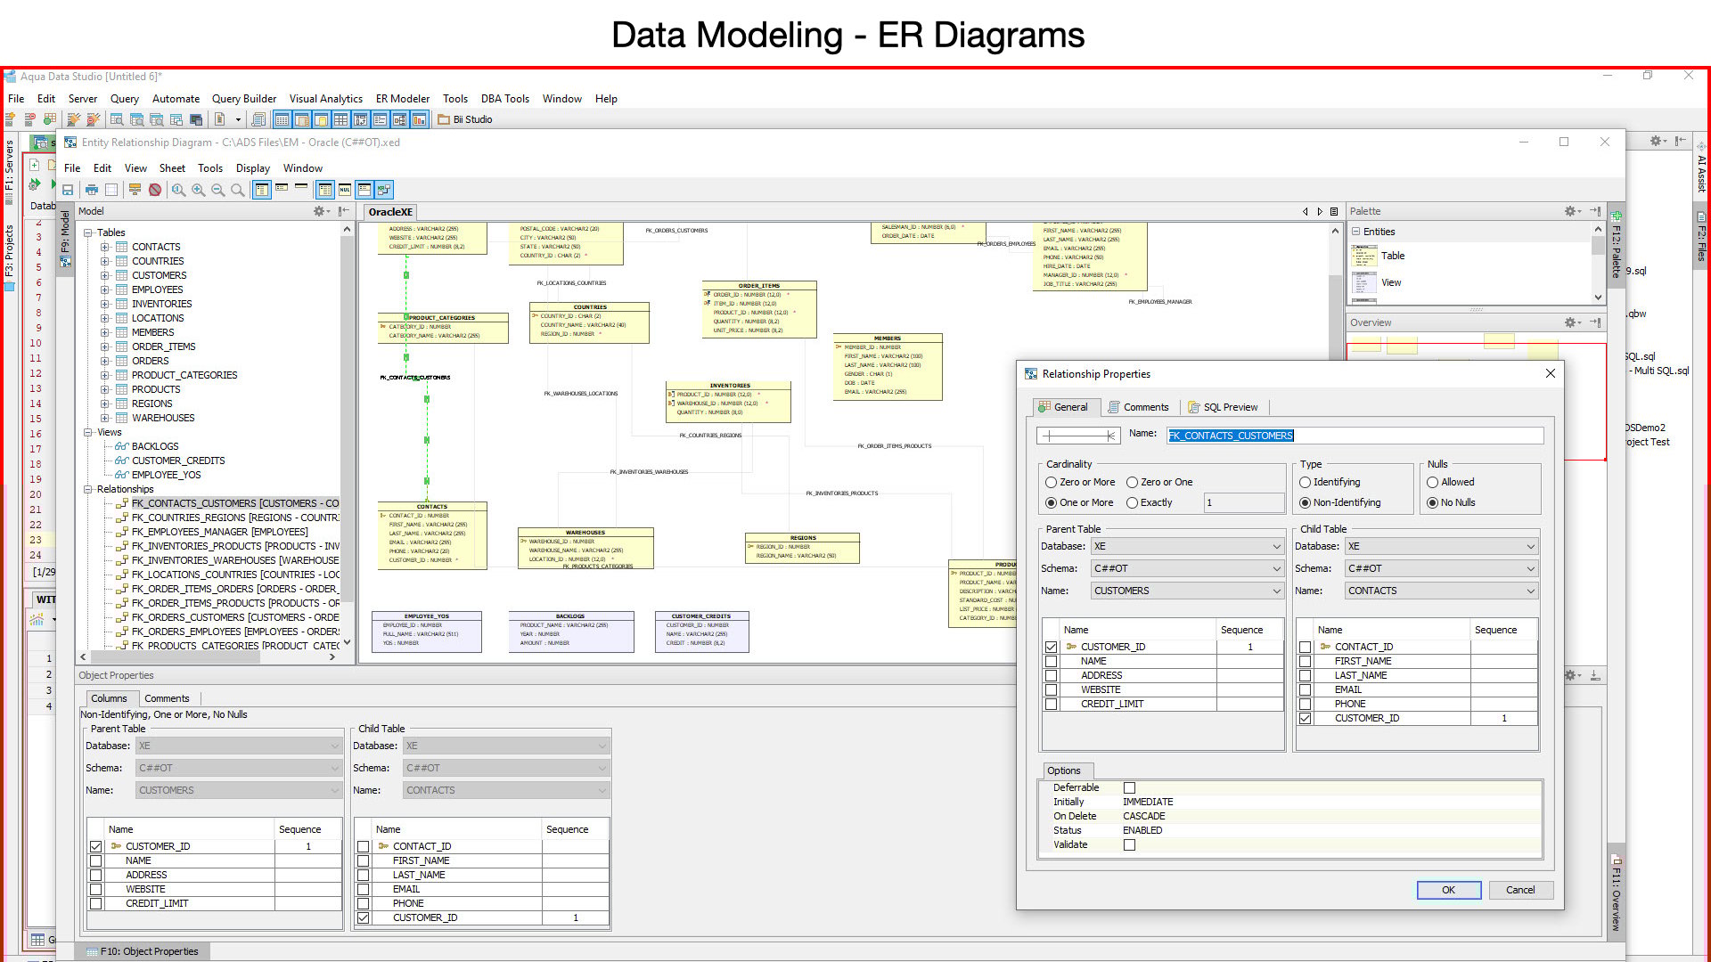
Task: Expand the CONTACTS table node in Model tree
Action: (104, 247)
